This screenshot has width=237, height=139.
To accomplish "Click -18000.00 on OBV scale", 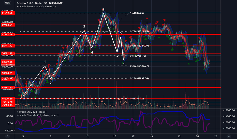I will pos(229,128).
